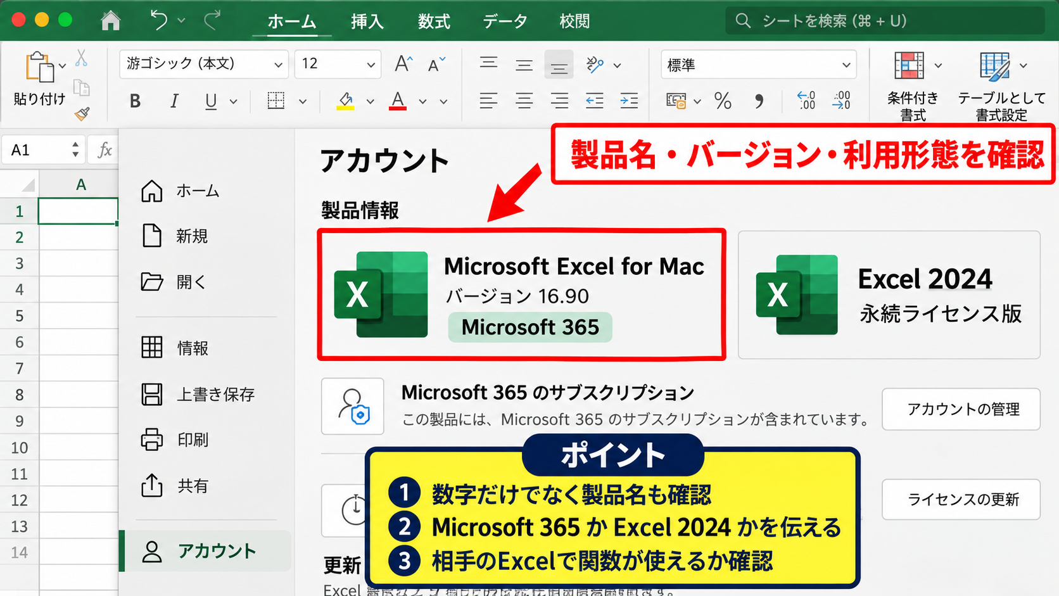This screenshot has width=1059, height=596.
Task: Open the font name dropdown 游ゴシック
Action: [x=204, y=64]
